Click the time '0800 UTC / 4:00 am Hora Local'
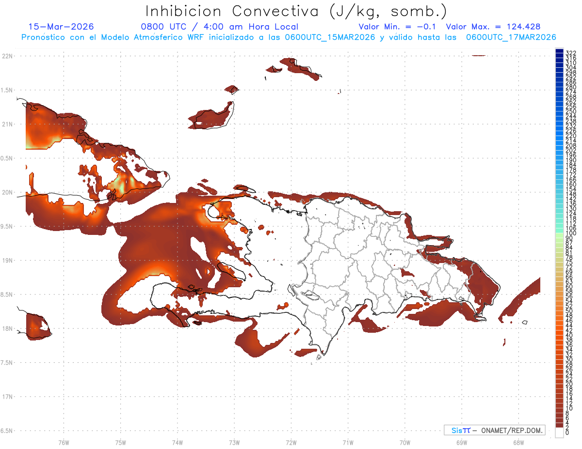582x449 pixels. tap(219, 27)
